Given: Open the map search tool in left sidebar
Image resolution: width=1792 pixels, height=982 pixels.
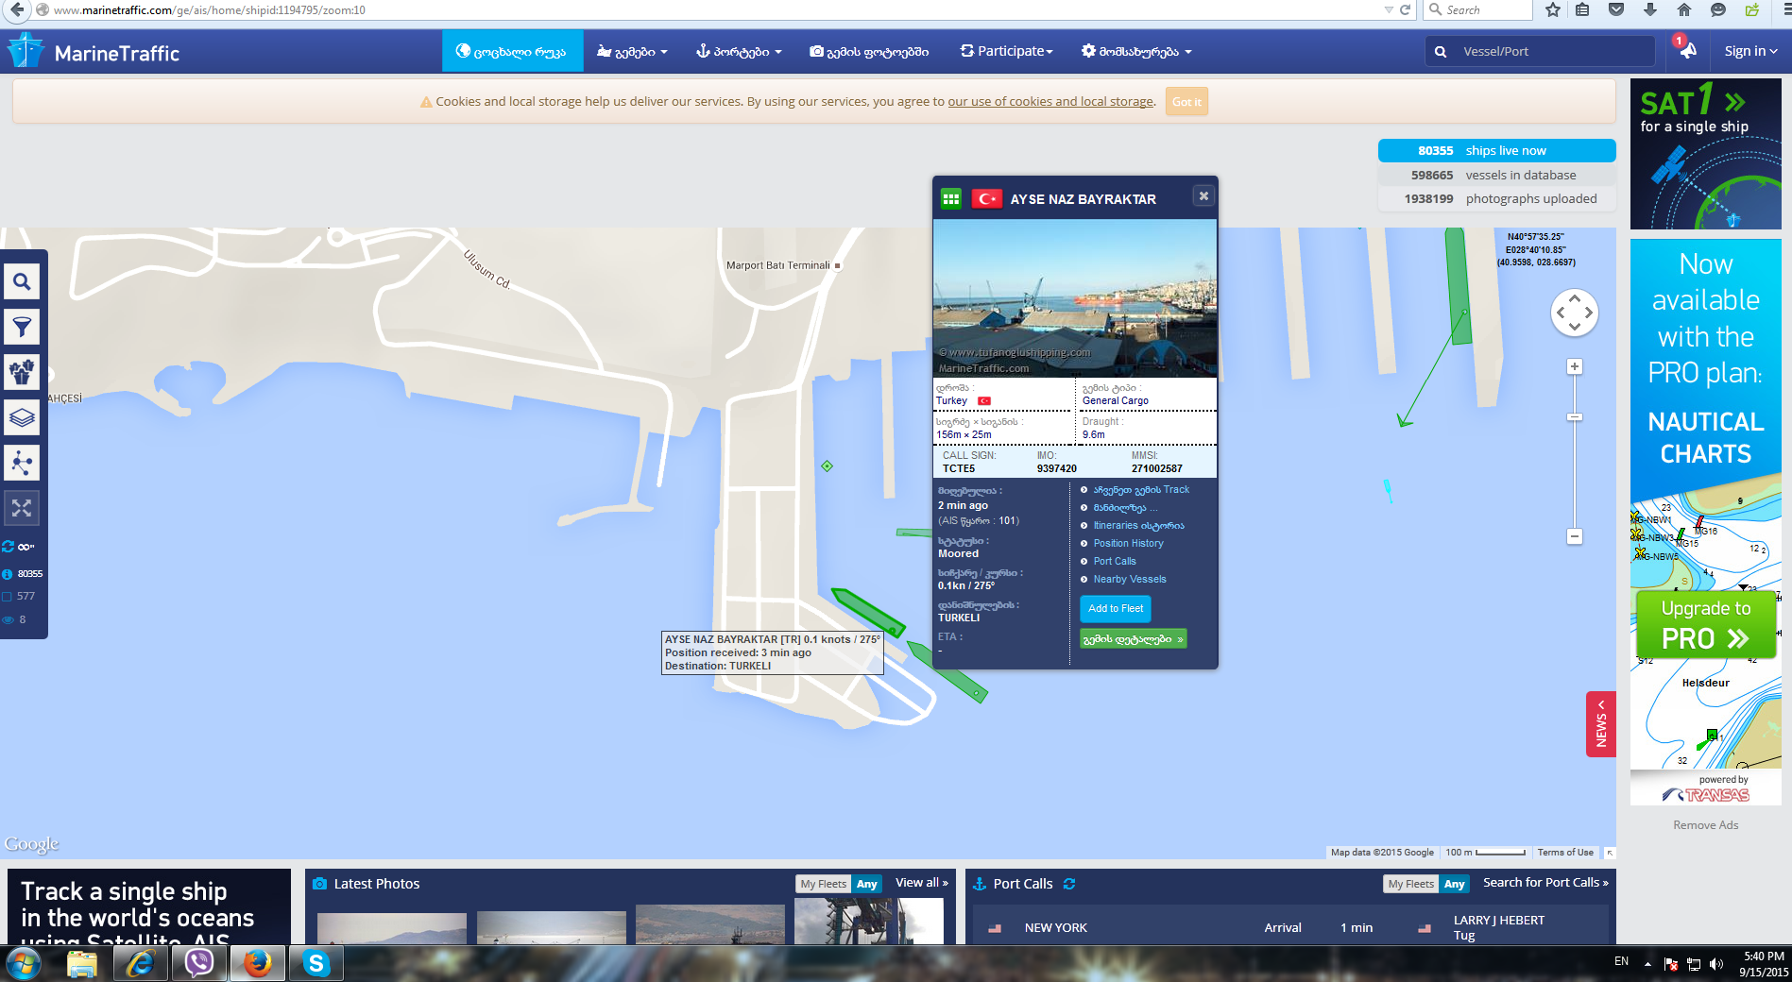Looking at the screenshot, I should tap(22, 281).
